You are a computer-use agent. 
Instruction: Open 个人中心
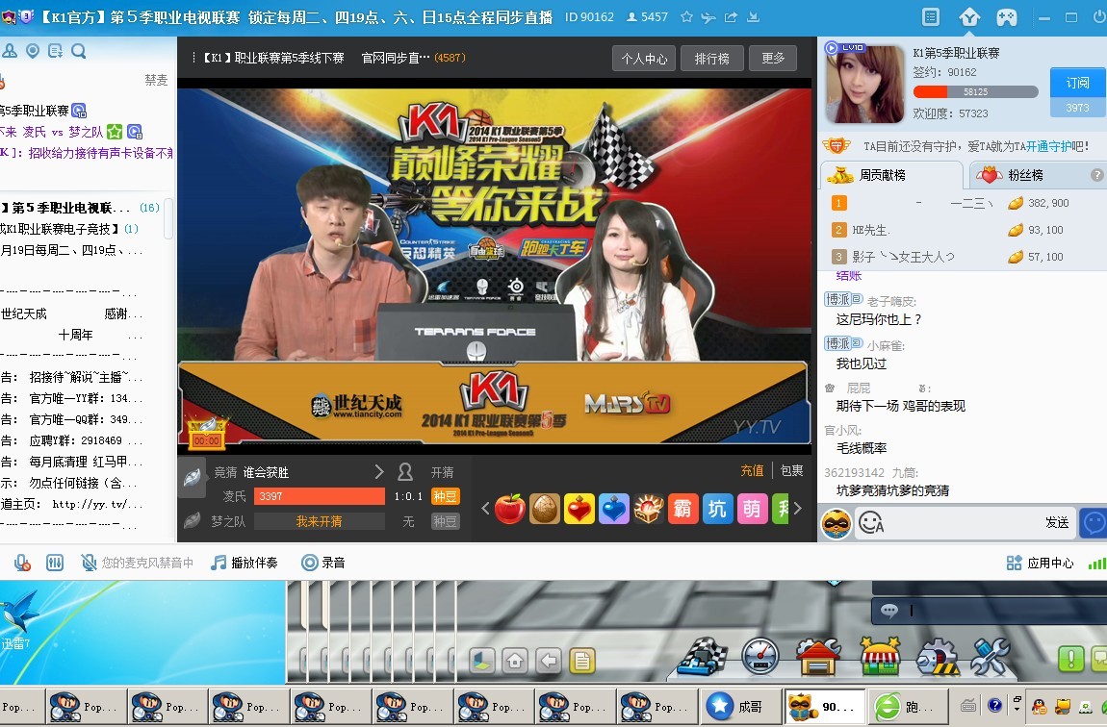[x=644, y=59]
